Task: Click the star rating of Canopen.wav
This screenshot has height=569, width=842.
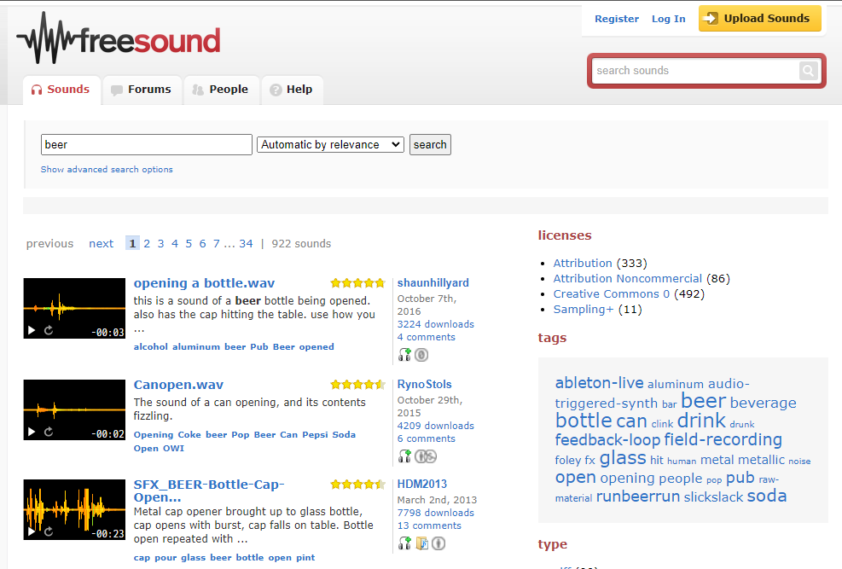Action: pyautogui.click(x=357, y=385)
